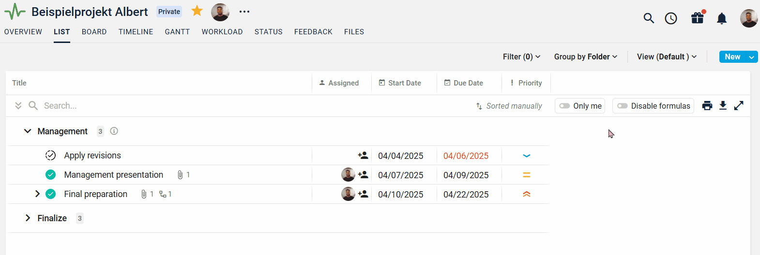Open the Filter (0) dropdown
Screen dimensions: 760x255
tap(521, 57)
